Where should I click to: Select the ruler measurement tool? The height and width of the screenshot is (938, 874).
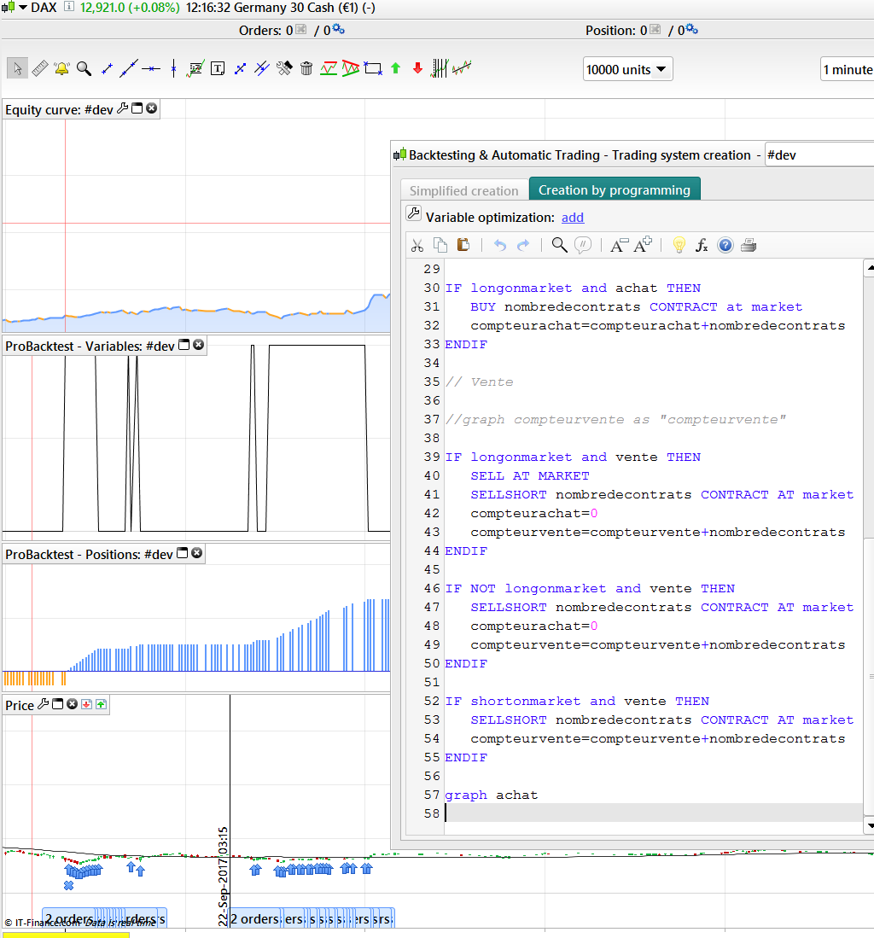(39, 68)
